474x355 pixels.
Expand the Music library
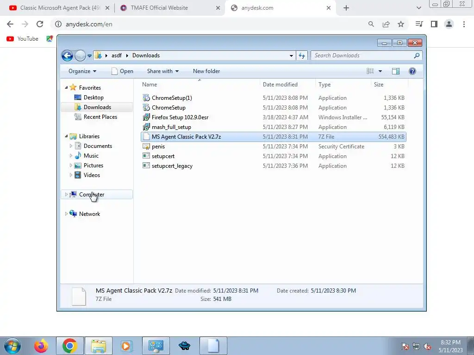(x=71, y=155)
